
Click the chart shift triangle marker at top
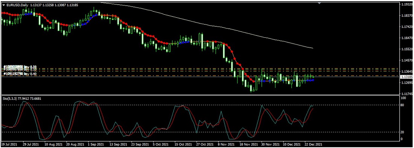pos(320,3)
